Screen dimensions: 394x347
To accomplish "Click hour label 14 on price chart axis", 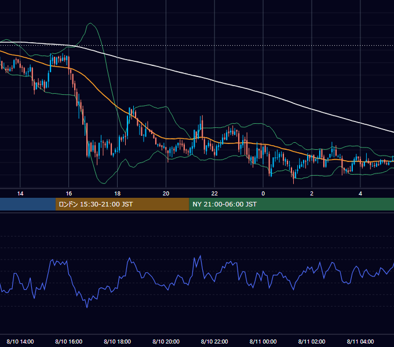I will pos(20,194).
